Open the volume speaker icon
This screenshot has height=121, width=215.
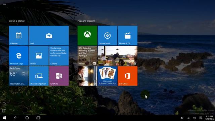[195, 118]
